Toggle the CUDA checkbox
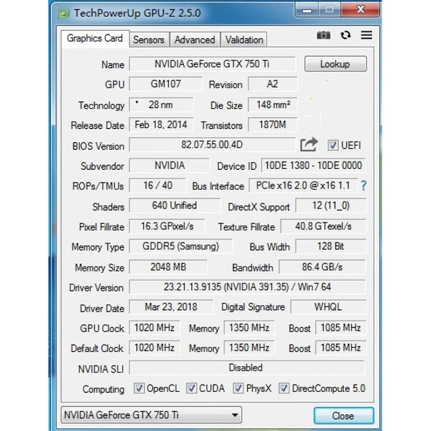Image resolution: width=431 pixels, height=431 pixels. 191,388
